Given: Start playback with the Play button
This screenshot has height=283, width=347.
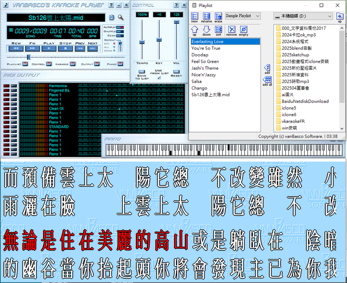Looking at the screenshot, I should pyautogui.click(x=49, y=48).
